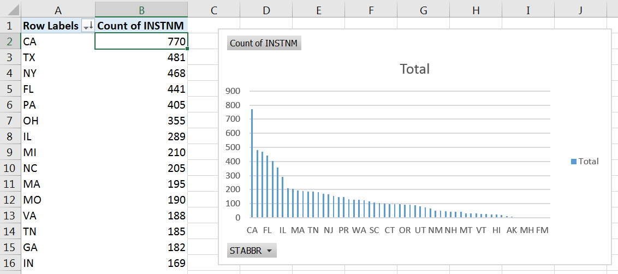Click the cell with value 481
The image size is (618, 274).
pos(141,57)
